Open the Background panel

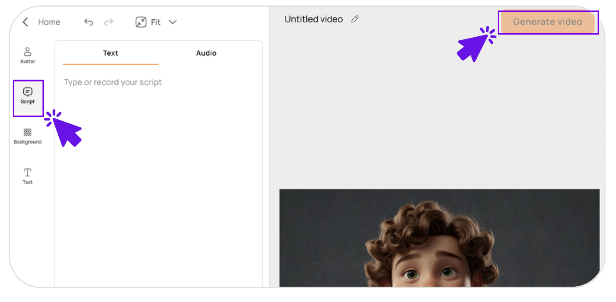click(28, 136)
